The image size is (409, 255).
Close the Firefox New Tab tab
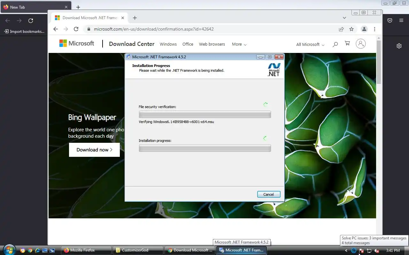tap(66, 7)
